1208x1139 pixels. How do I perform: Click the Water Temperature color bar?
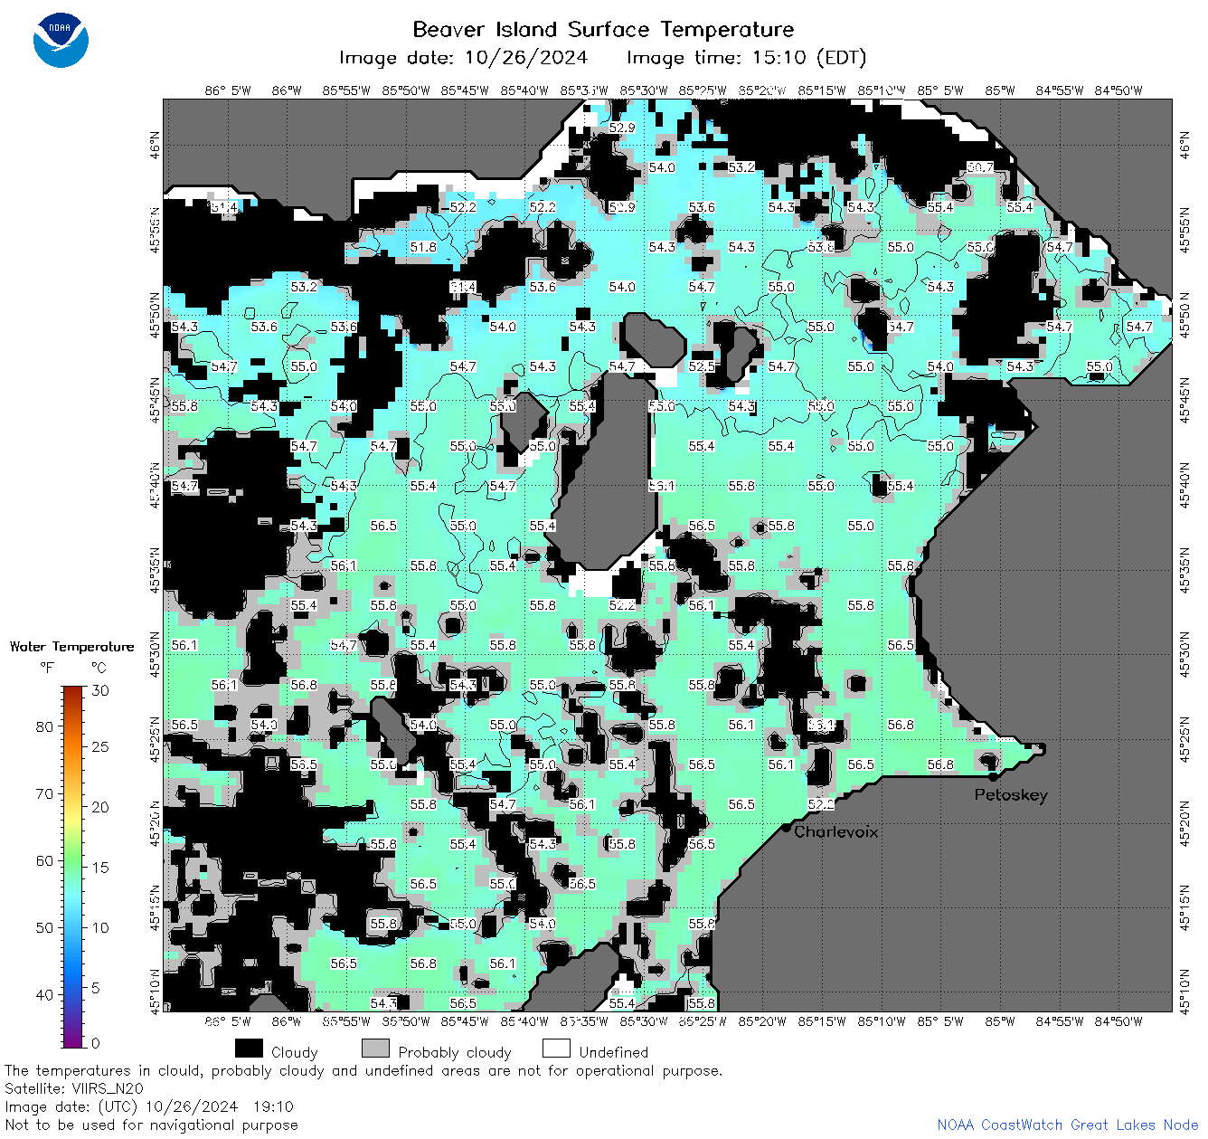[73, 866]
